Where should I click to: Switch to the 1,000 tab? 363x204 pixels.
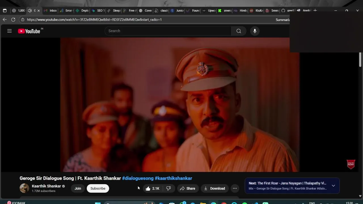point(18,10)
